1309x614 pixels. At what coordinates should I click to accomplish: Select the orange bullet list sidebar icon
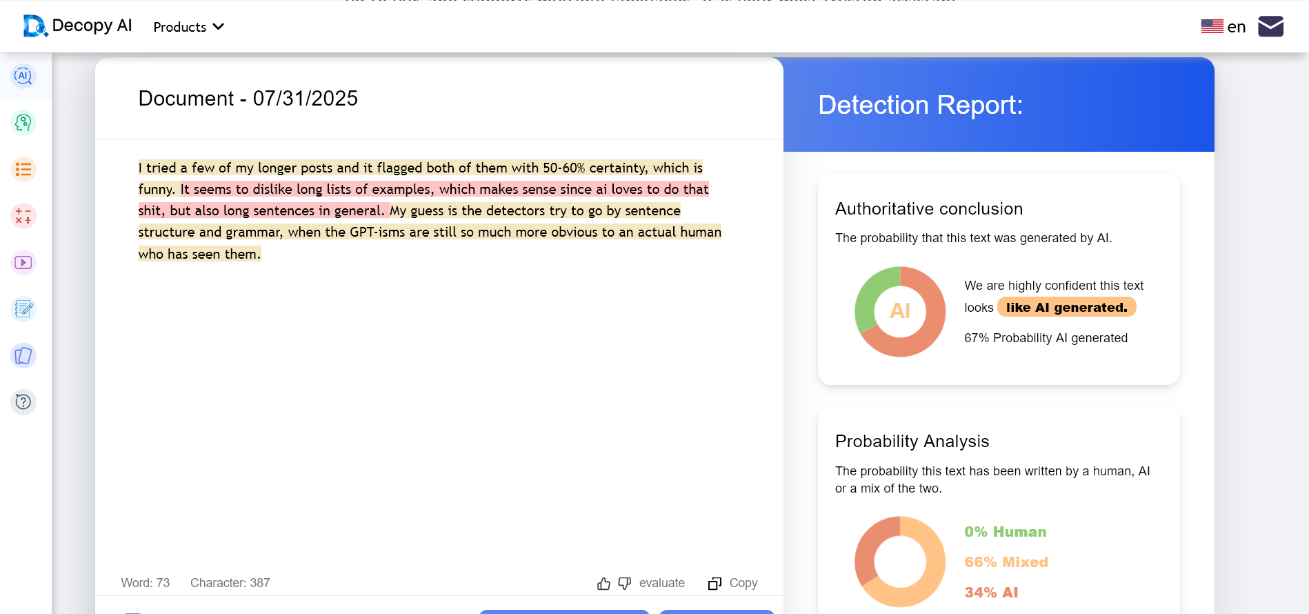pyautogui.click(x=23, y=169)
